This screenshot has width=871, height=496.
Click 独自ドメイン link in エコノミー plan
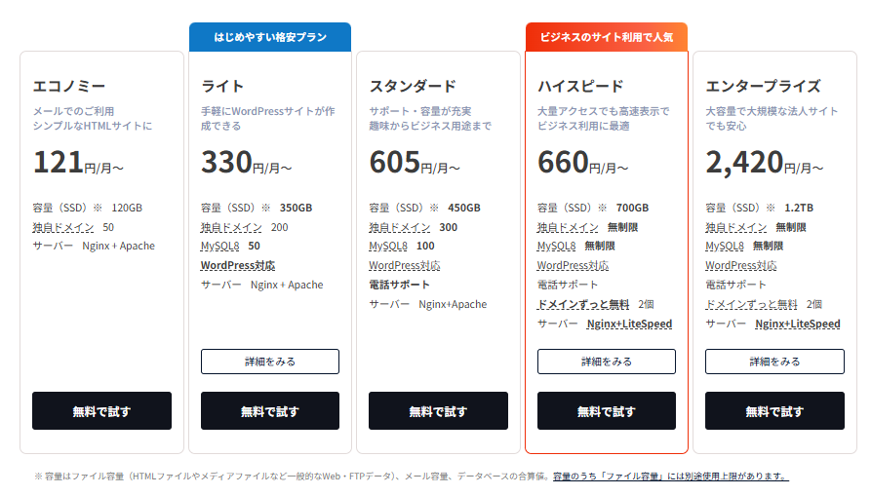62,227
